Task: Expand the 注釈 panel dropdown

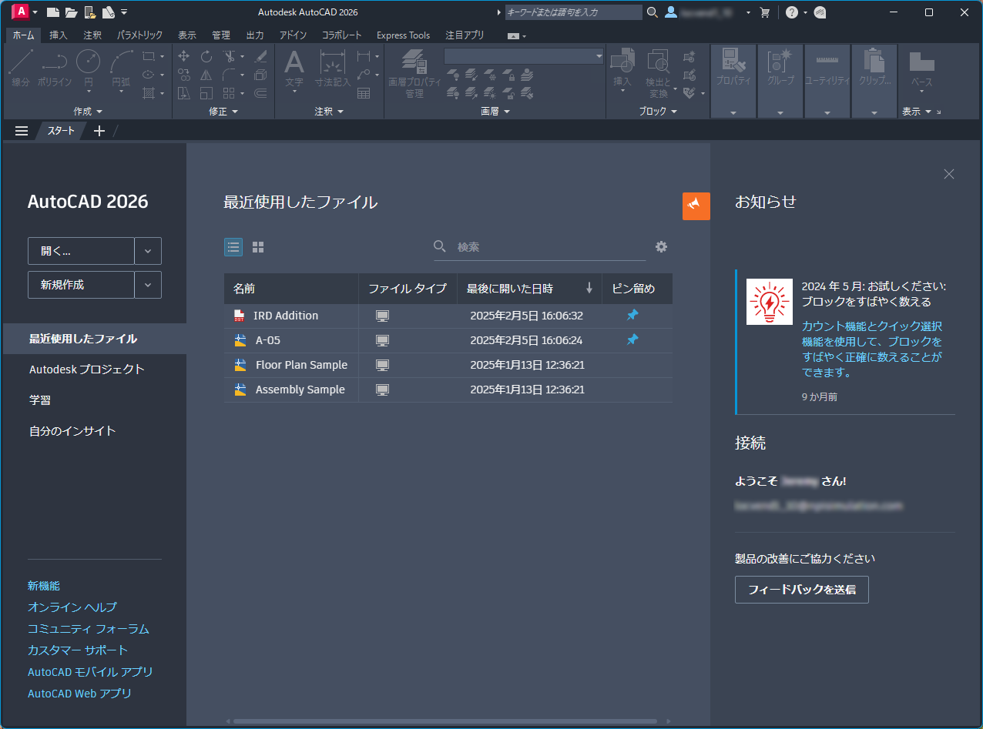Action: click(x=329, y=112)
